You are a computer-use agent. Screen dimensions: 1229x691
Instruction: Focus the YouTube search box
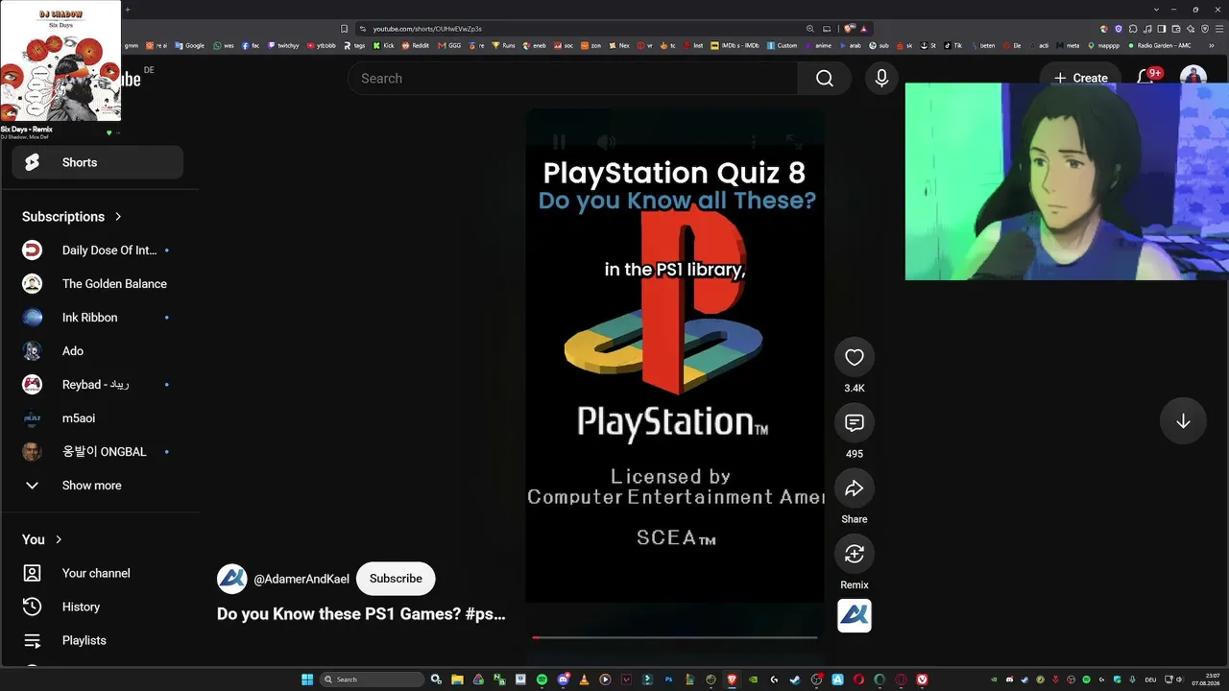[573, 79]
